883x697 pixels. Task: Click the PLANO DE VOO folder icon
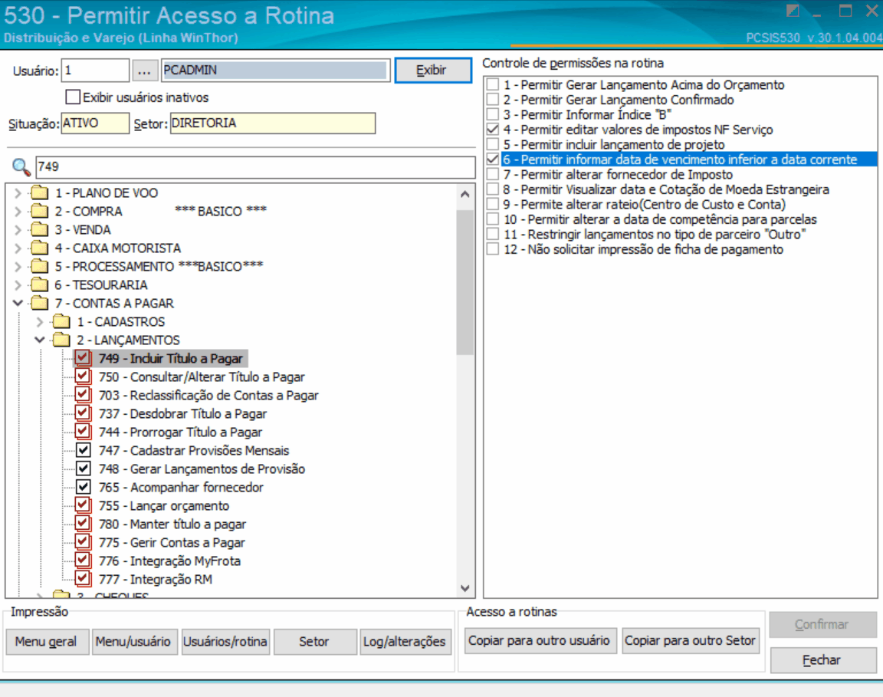pos(40,192)
